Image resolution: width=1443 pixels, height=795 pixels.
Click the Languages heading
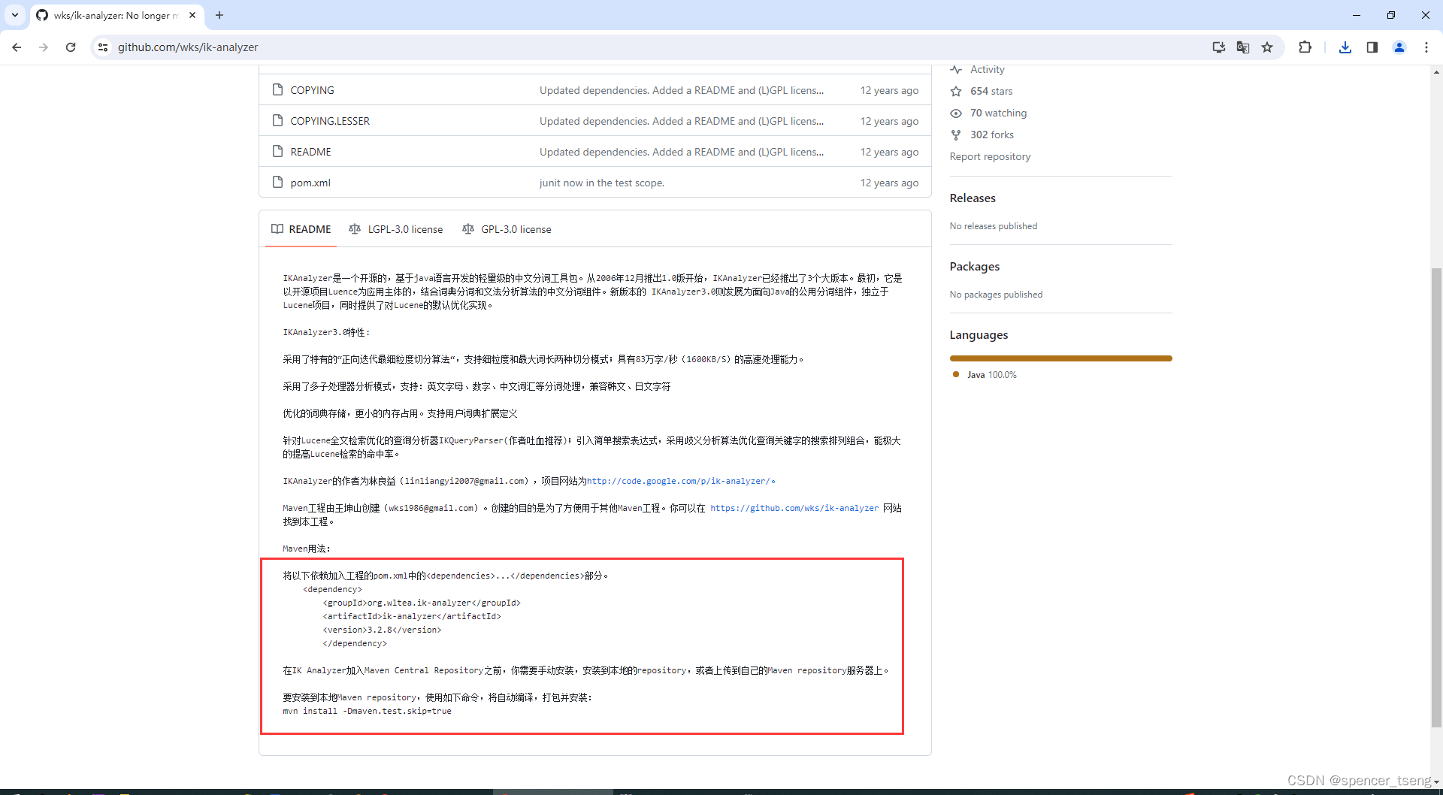point(979,335)
